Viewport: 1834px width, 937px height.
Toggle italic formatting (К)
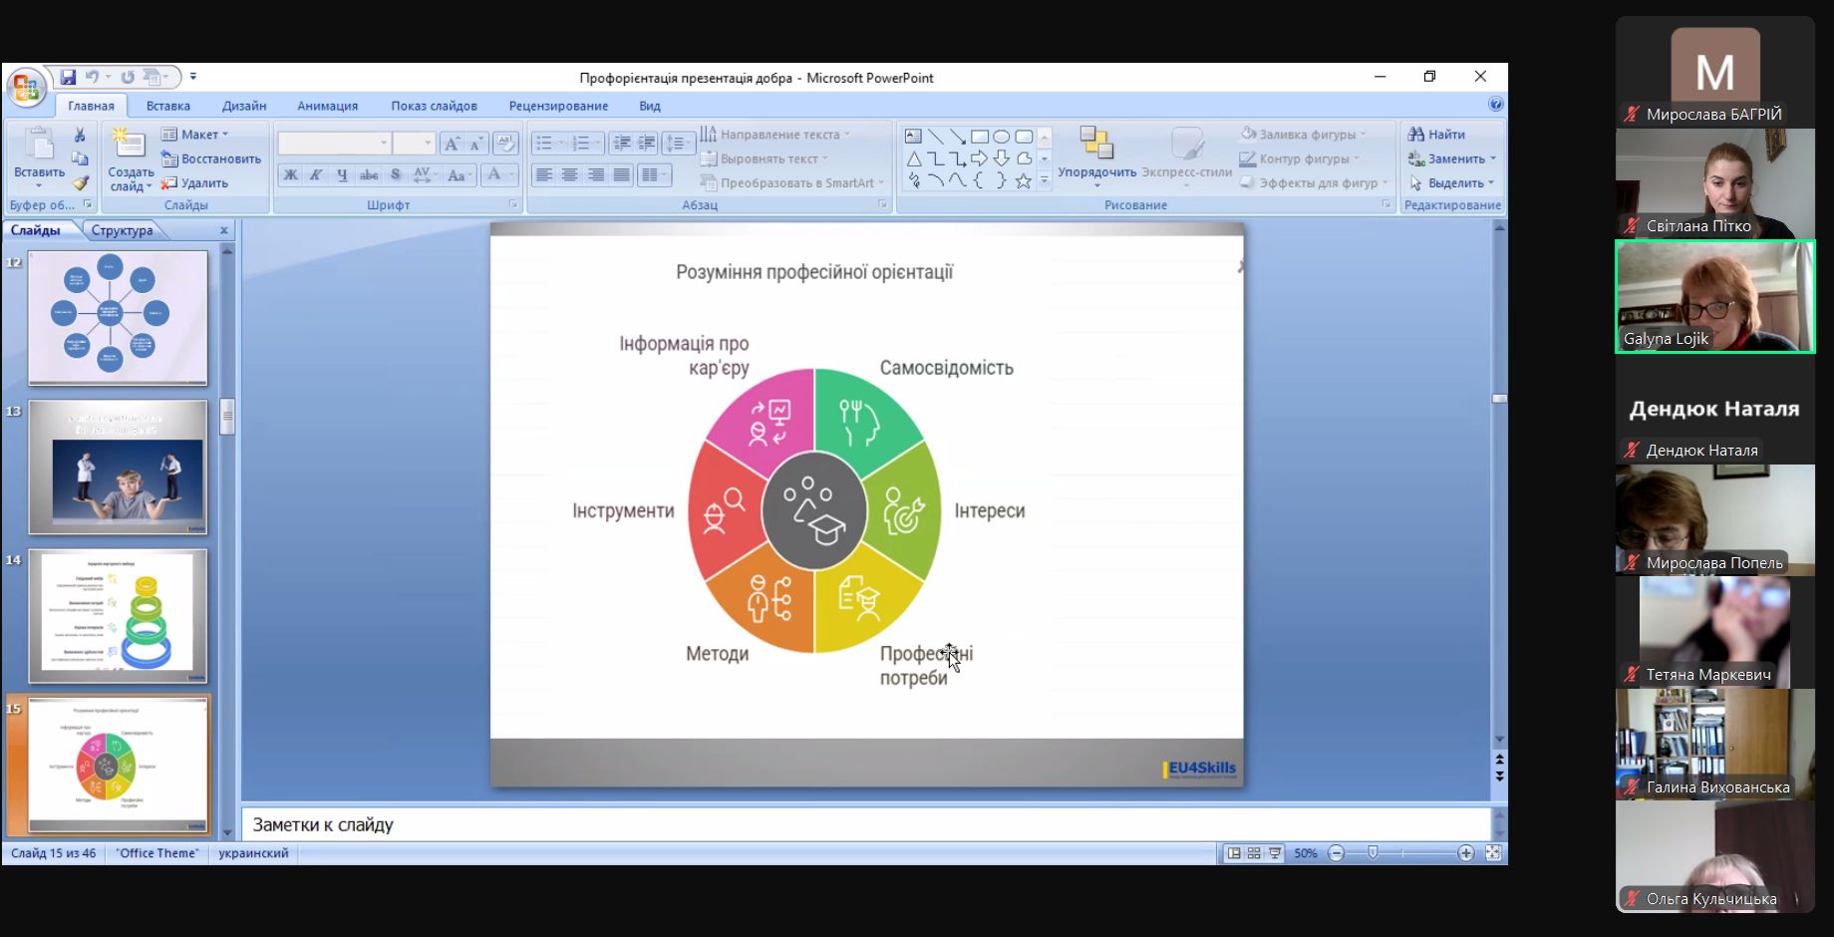pyautogui.click(x=316, y=175)
